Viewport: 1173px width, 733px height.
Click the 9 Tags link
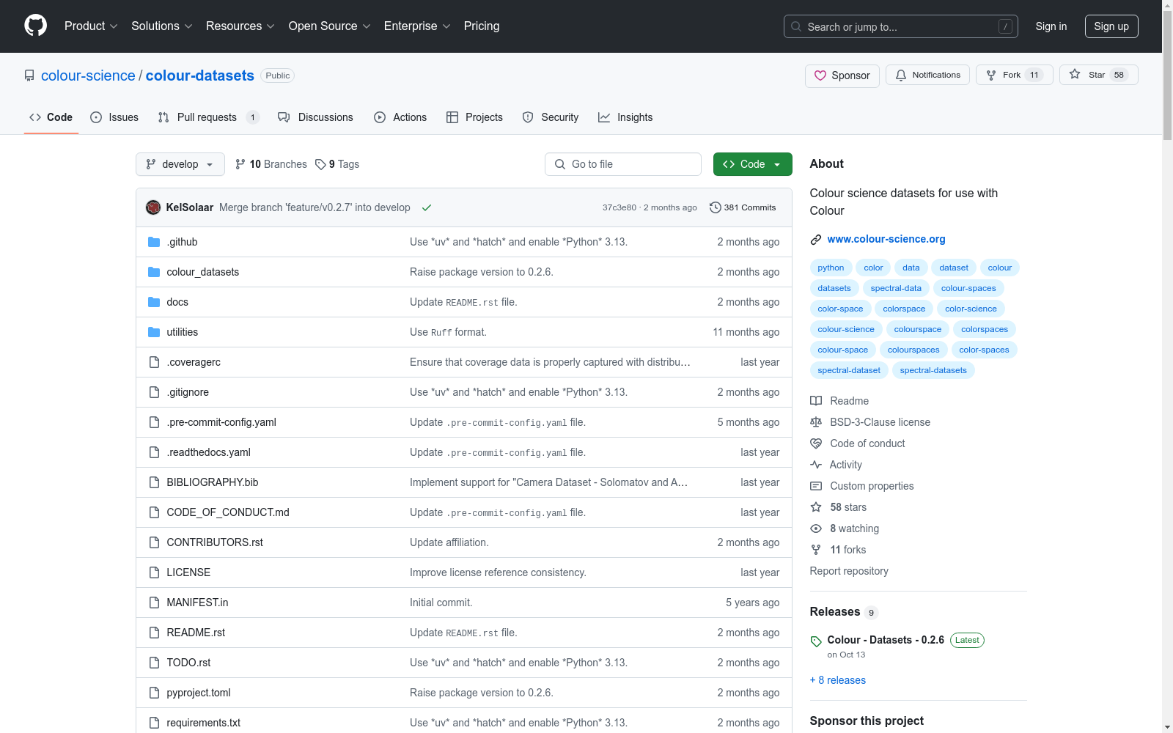coord(337,164)
